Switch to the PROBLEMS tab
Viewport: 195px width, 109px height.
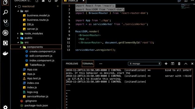click(72, 64)
